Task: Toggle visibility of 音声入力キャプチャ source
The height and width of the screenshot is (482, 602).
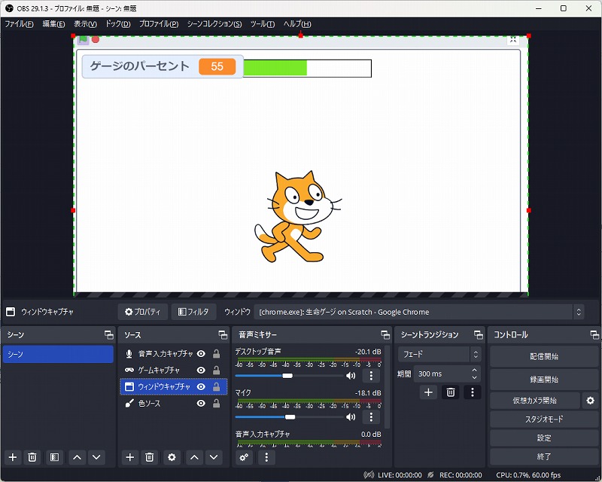Action: [201, 354]
